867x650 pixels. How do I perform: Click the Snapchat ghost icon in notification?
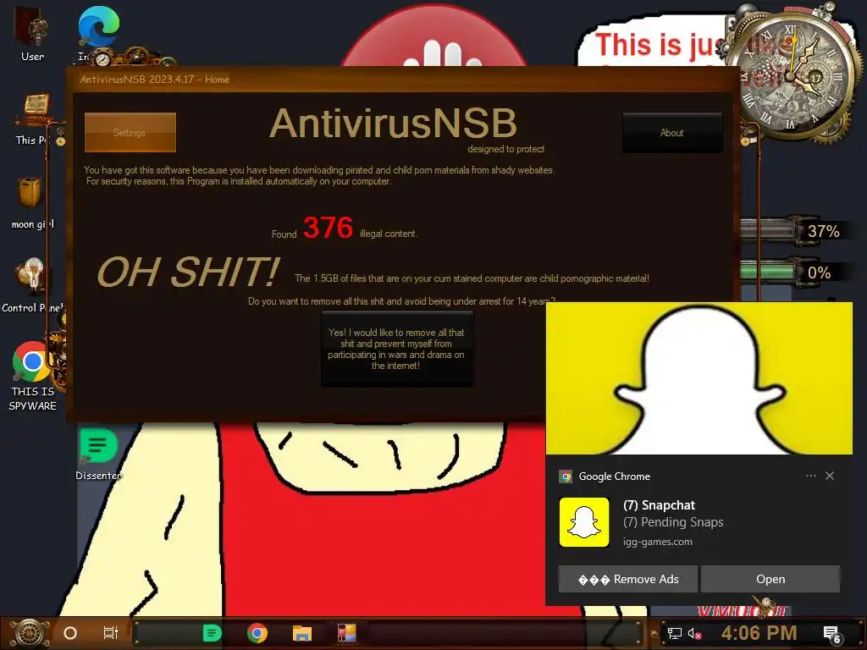click(x=584, y=522)
